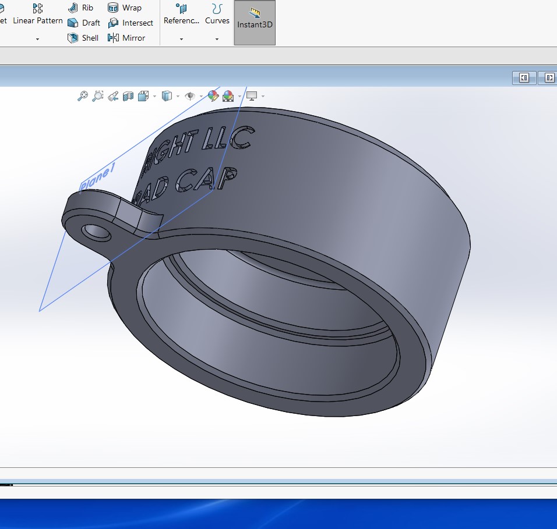This screenshot has height=529, width=557.
Task: Open the Curves dropdown arrow
Action: (217, 39)
